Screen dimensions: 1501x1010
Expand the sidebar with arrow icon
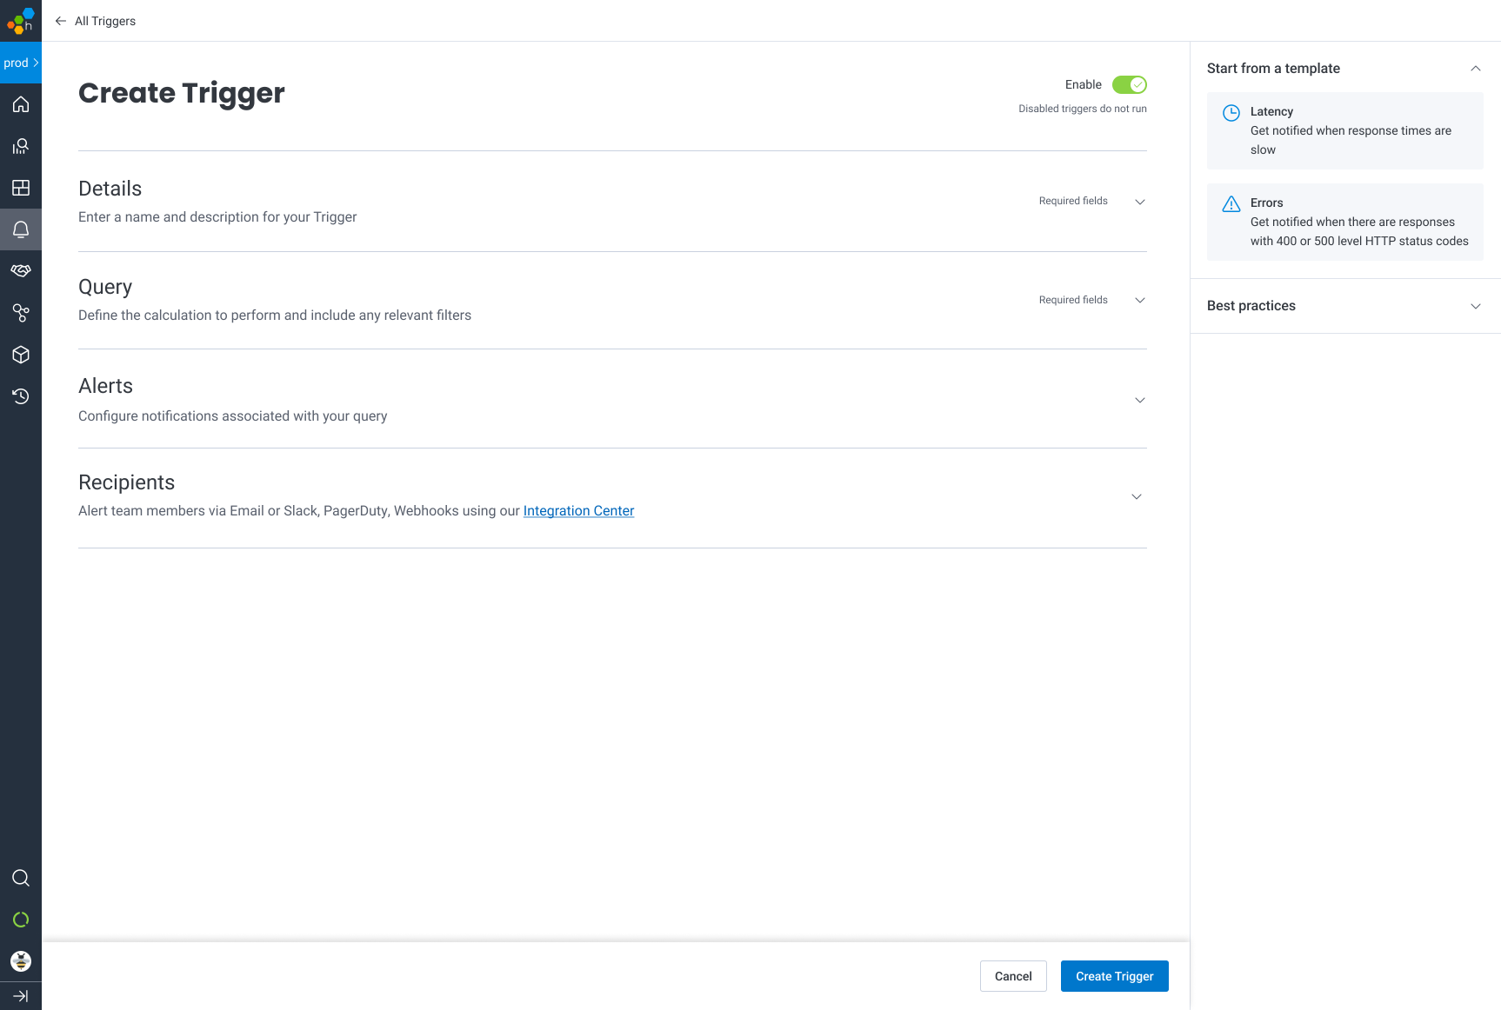click(21, 996)
